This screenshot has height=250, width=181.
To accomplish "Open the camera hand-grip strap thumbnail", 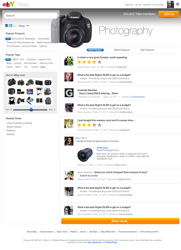I will click(21, 101).
